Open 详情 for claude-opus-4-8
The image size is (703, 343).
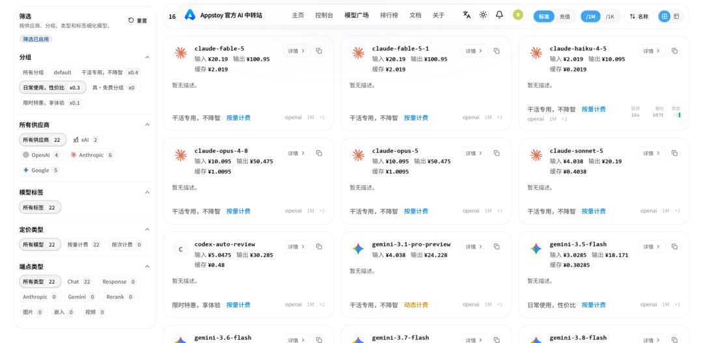296,154
